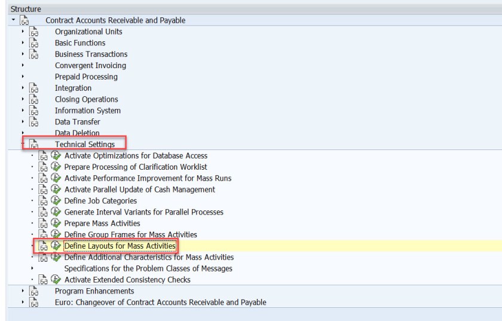Viewport: 502px width, 321px height.
Task: Expand the Euro Changeover node arrow
Action: click(x=23, y=302)
